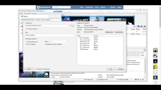Open the Настройки menu in uTorrent
The width and height of the screenshot is (161, 90).
click(x=27, y=13)
